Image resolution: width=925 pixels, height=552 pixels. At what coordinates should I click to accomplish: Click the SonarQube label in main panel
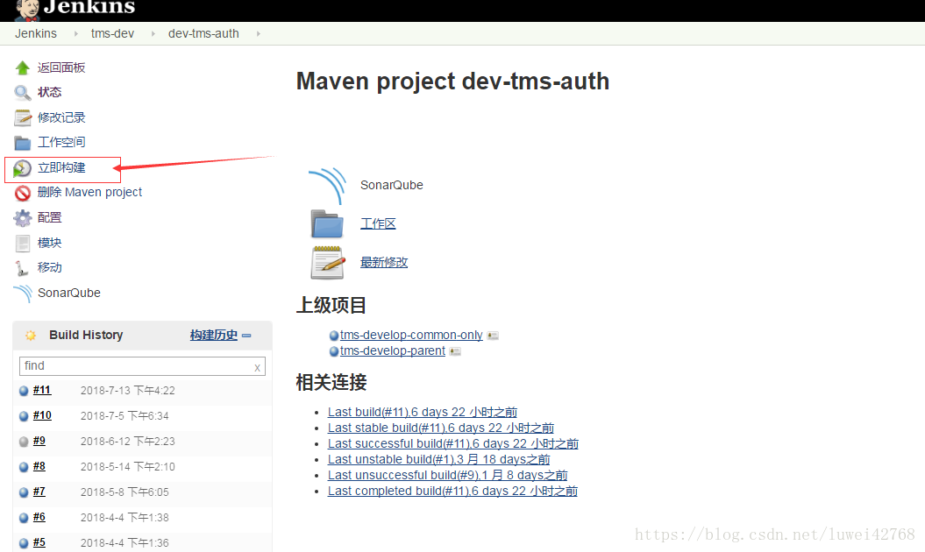pyautogui.click(x=392, y=185)
